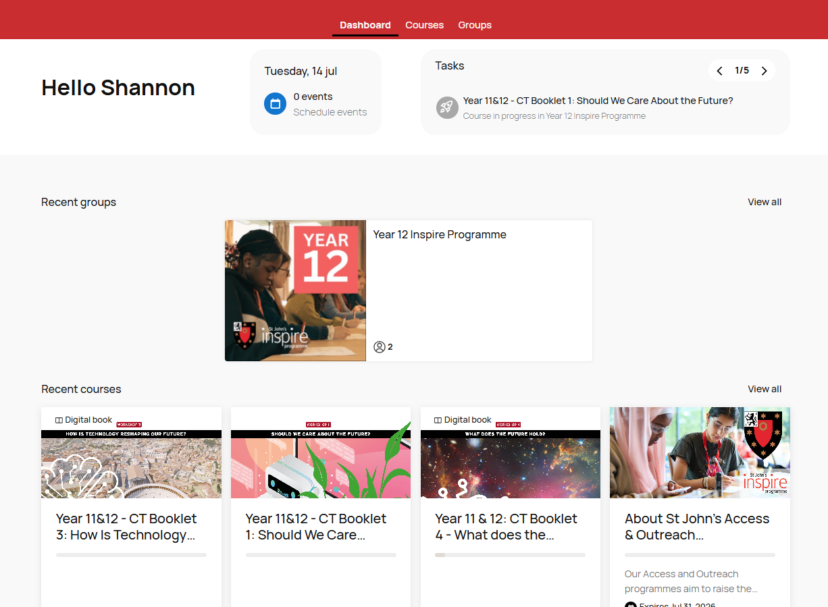Viewport: 828px width, 607px height.
Task: Click View all for Recent groups
Action: pos(765,202)
